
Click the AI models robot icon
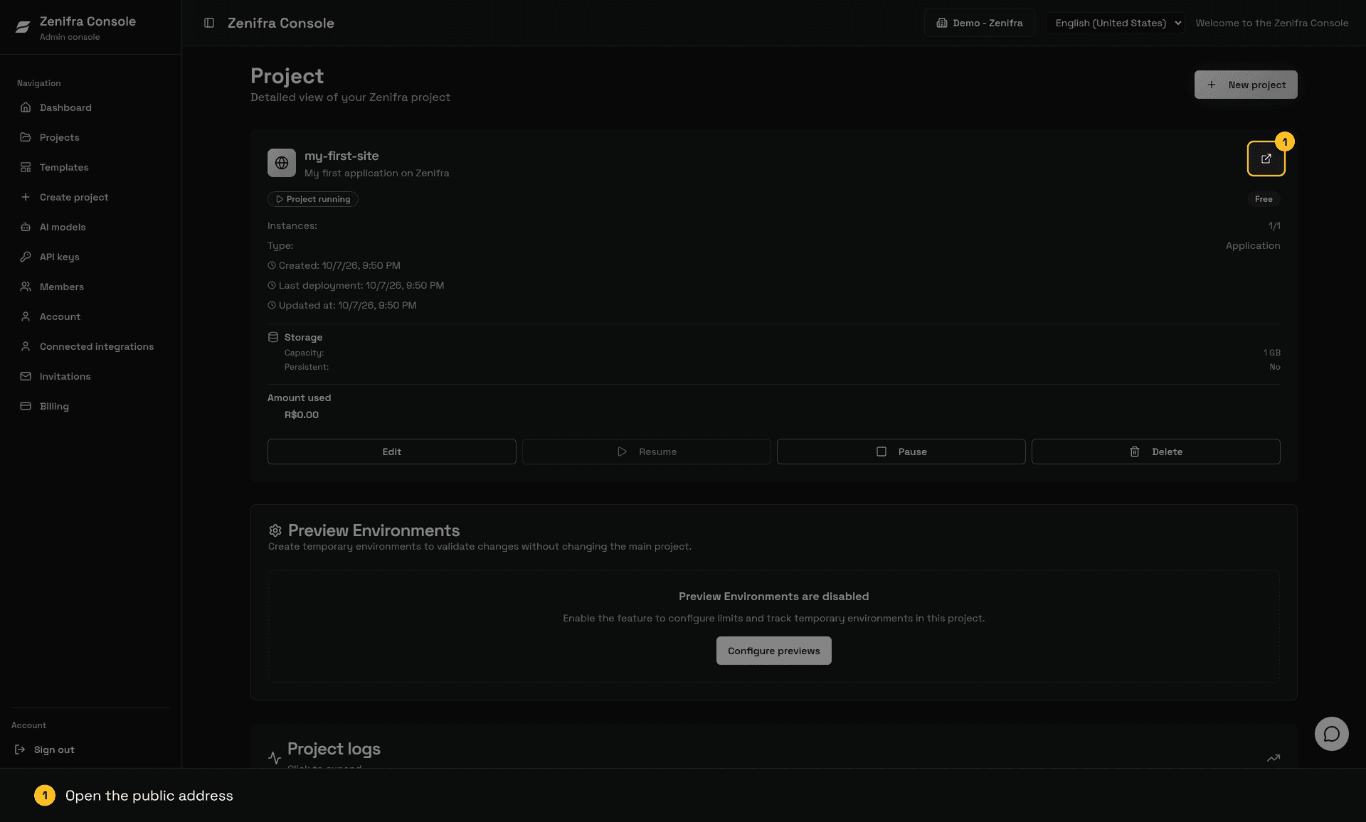point(26,227)
